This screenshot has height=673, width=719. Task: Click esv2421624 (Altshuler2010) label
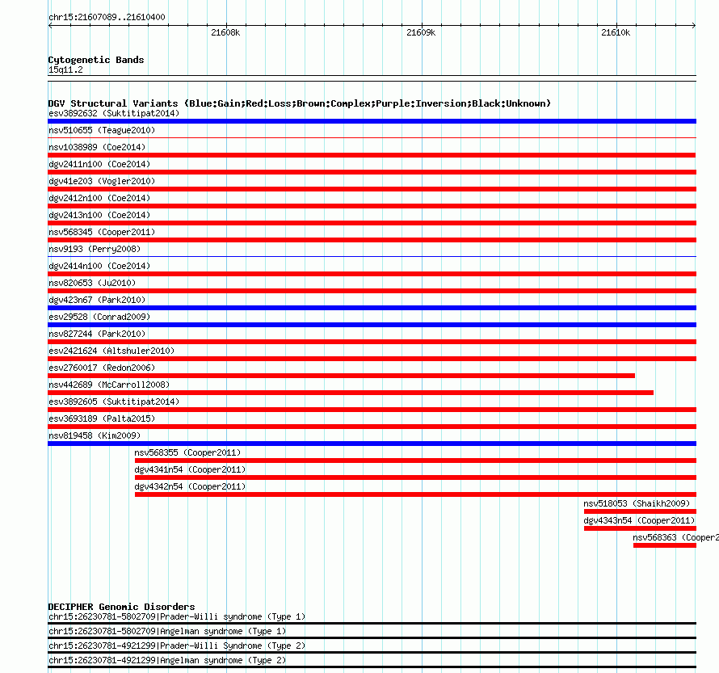(111, 351)
